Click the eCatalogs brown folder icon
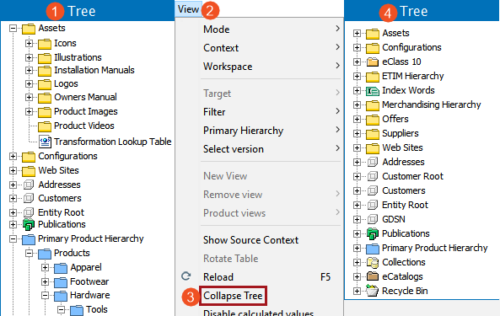500x316 pixels. [372, 276]
